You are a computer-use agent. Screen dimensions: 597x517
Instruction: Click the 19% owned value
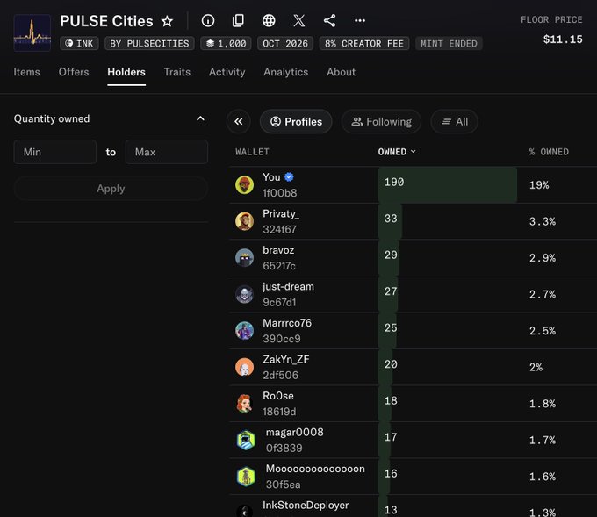tap(539, 185)
